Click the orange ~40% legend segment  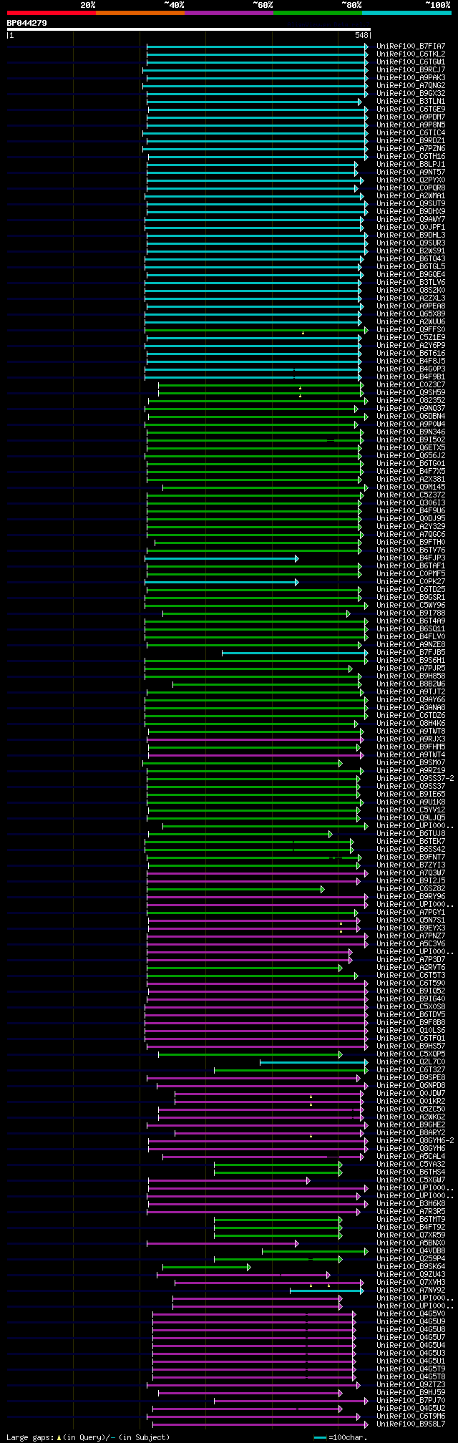140,13
